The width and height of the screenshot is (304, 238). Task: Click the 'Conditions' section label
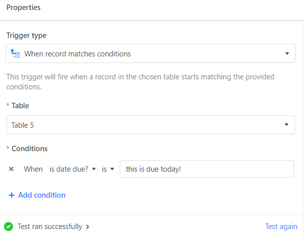[30, 149]
